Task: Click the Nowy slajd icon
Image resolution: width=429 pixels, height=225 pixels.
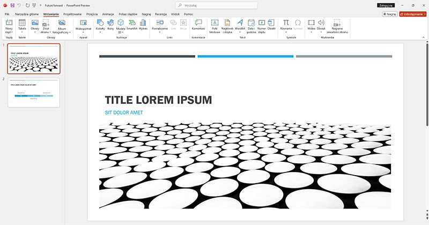Action: (x=9, y=22)
